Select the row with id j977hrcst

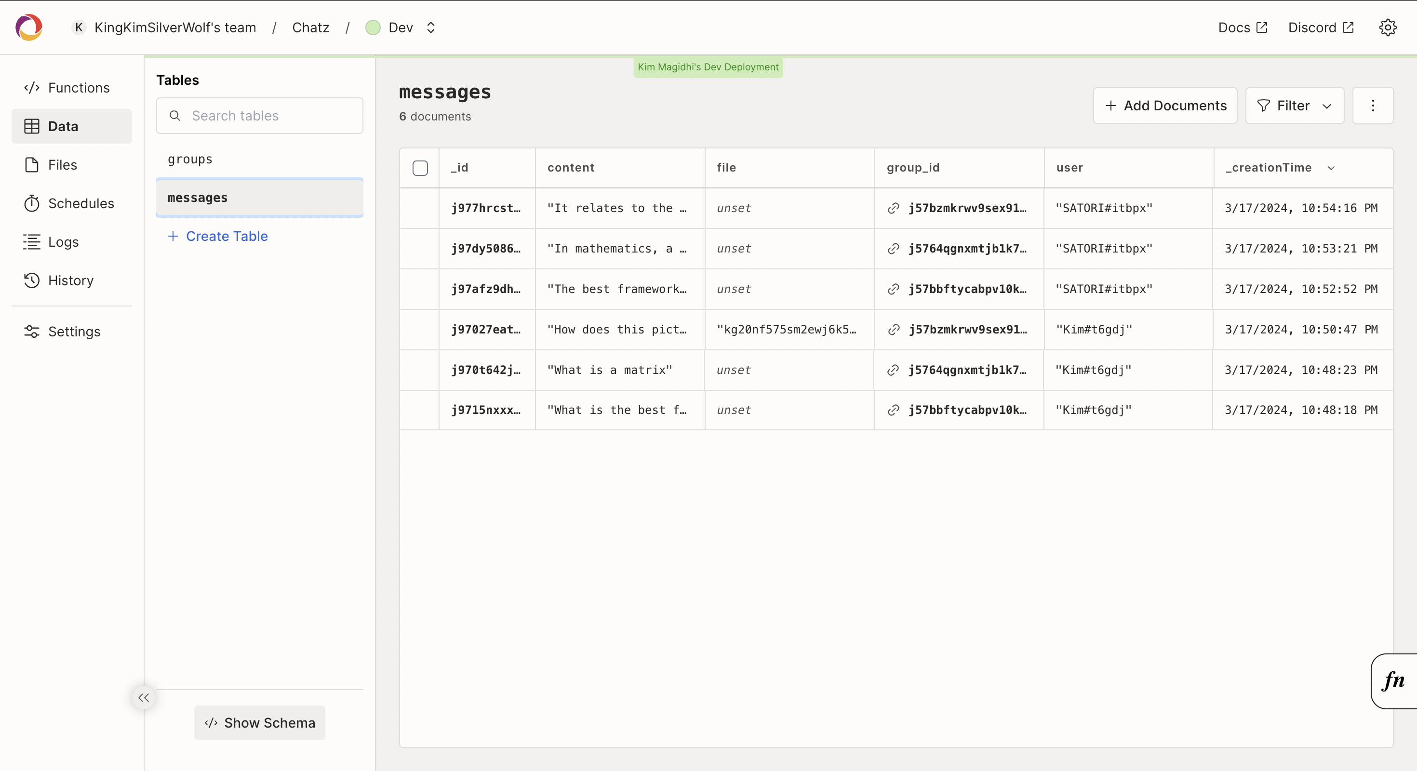420,209
